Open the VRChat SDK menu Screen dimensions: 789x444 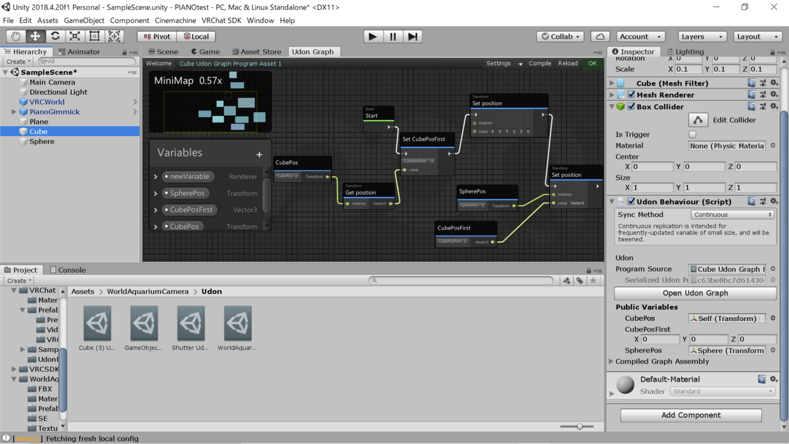coord(221,20)
